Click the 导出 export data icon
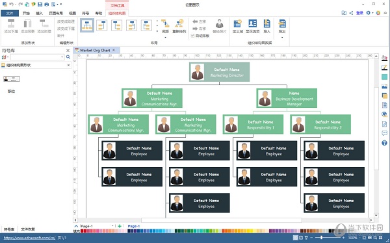This screenshot has height=243, width=390. click(282, 23)
